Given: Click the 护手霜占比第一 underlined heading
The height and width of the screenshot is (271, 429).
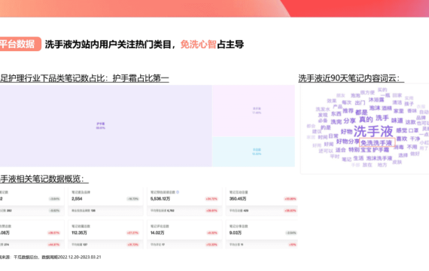Looking at the screenshot, I should [x=141, y=78].
